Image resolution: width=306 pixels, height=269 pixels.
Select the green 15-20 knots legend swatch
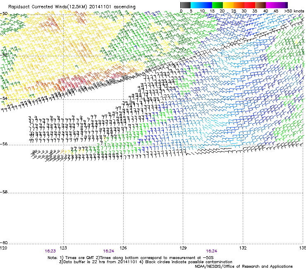[x=218, y=5]
